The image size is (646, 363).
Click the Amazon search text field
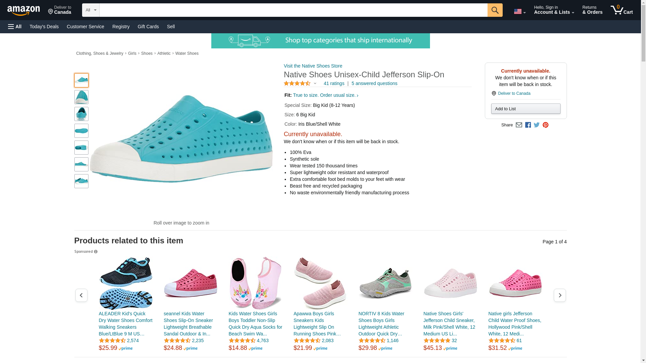(293, 10)
